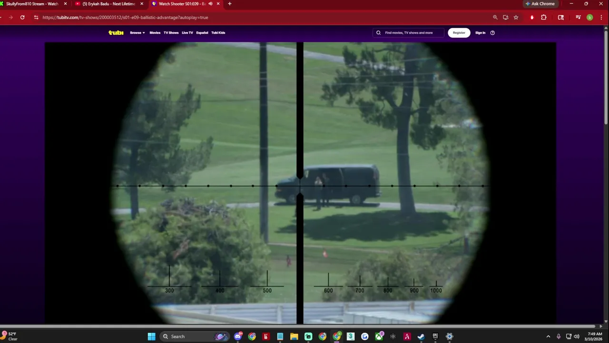Click the taskbar Search box
The height and width of the screenshot is (343, 609).
(x=194, y=336)
